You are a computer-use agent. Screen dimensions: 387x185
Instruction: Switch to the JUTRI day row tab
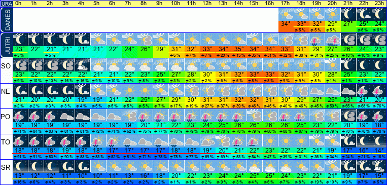point(6,46)
